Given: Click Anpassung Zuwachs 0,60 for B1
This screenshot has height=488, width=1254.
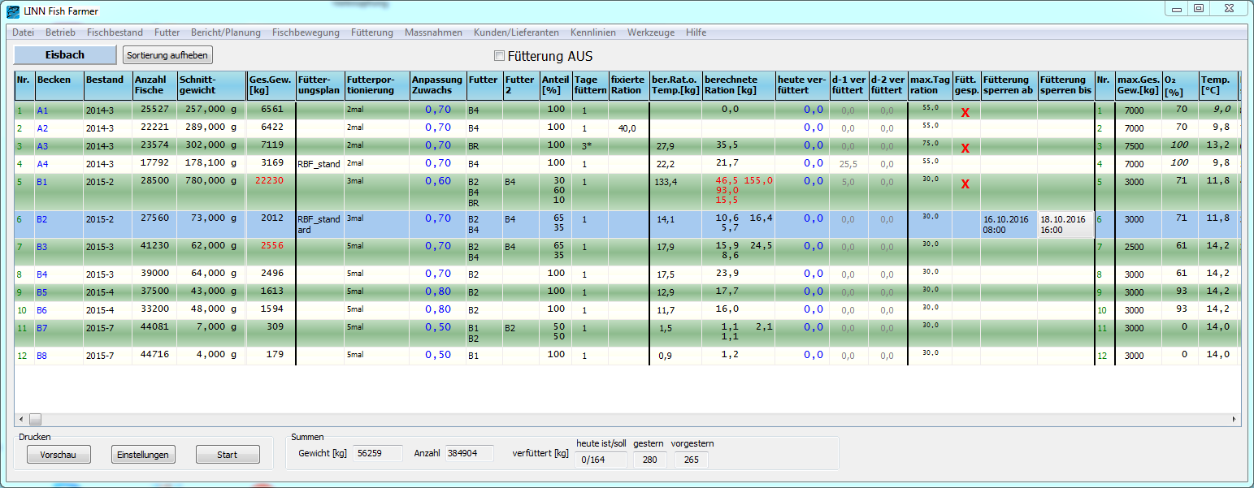Looking at the screenshot, I should (438, 181).
